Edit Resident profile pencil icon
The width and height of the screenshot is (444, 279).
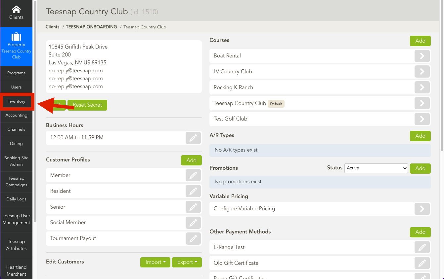(x=193, y=191)
